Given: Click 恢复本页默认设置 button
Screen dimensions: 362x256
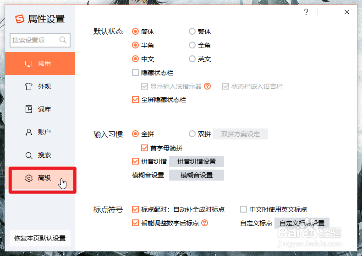Looking at the screenshot, I should 40,238.
